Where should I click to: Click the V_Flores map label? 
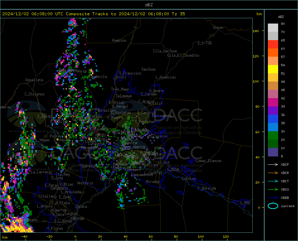click(55, 228)
